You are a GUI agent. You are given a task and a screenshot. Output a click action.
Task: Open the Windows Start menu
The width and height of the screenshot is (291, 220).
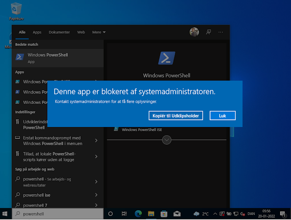click(x=5, y=214)
